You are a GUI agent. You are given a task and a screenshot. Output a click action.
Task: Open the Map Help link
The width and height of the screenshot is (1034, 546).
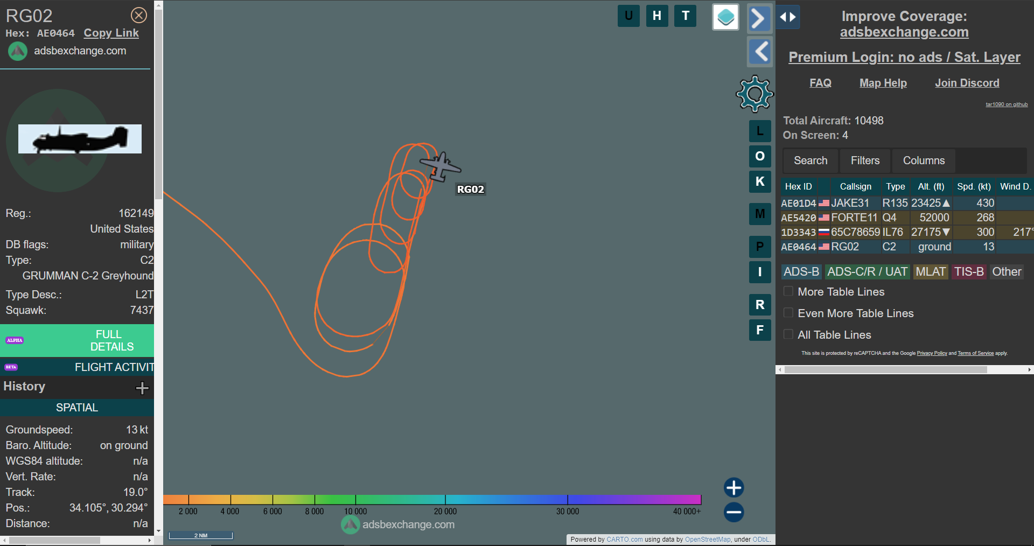point(883,83)
